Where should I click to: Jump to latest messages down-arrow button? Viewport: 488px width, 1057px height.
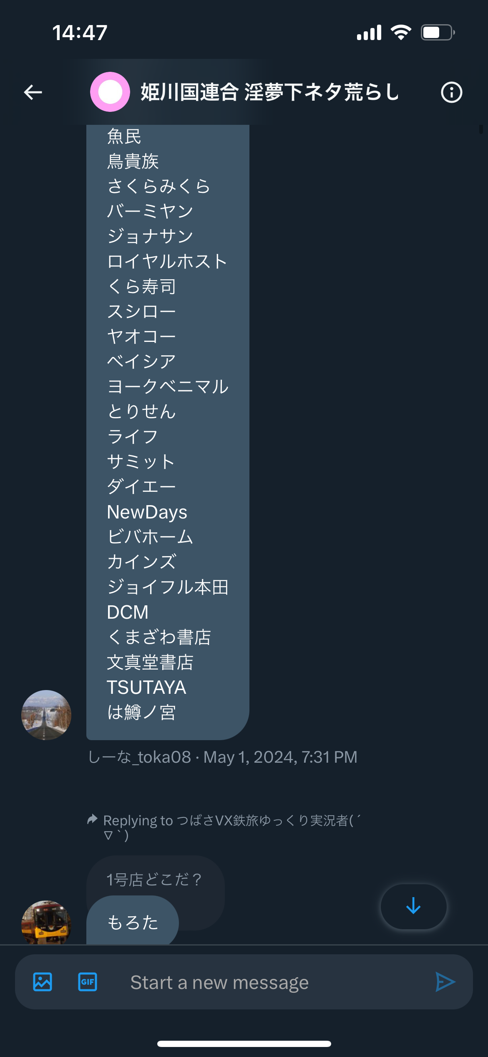(413, 906)
